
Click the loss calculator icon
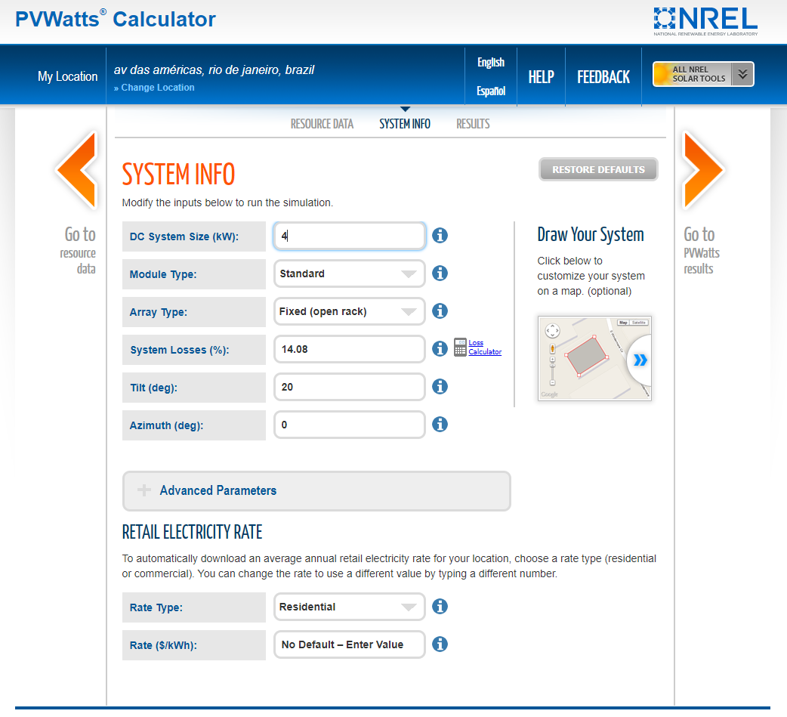pyautogui.click(x=460, y=348)
